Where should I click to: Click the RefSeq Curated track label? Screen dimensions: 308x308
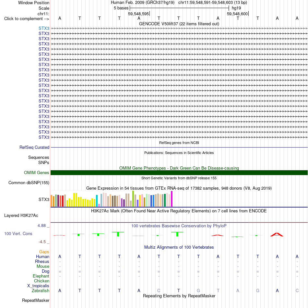pyautogui.click(x=34, y=147)
